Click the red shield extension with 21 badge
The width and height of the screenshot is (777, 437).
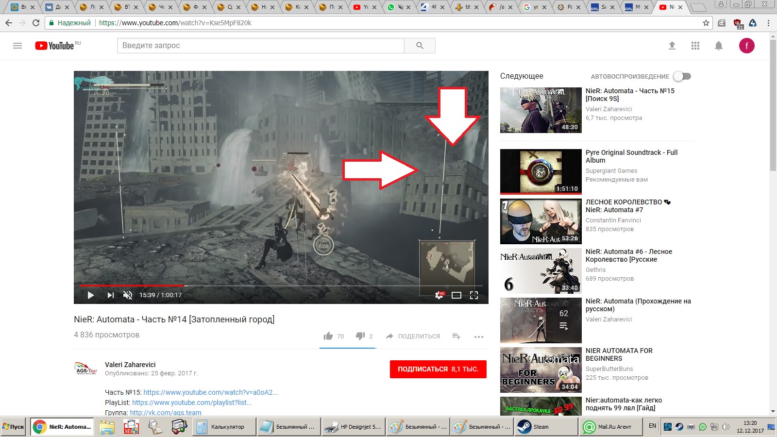pos(738,23)
